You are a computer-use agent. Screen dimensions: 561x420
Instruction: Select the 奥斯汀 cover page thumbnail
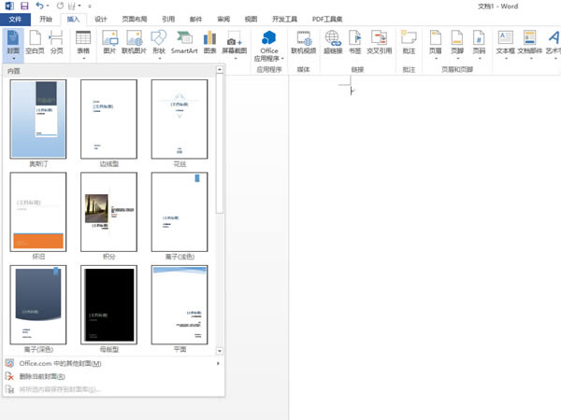tap(38, 119)
